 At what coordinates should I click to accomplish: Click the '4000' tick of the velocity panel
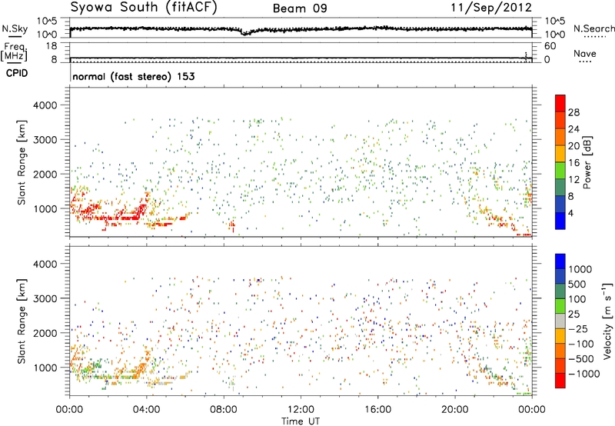tap(45, 264)
